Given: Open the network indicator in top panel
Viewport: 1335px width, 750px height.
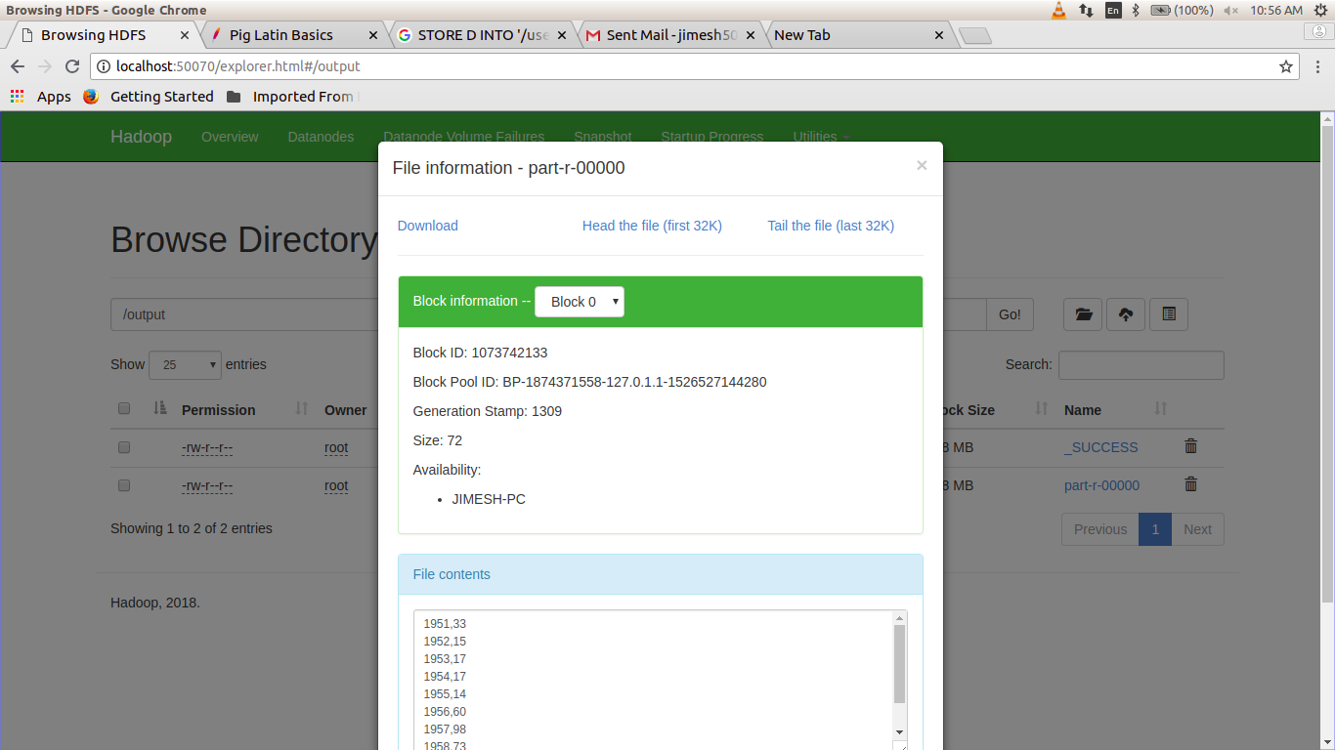Looking at the screenshot, I should [1086, 10].
